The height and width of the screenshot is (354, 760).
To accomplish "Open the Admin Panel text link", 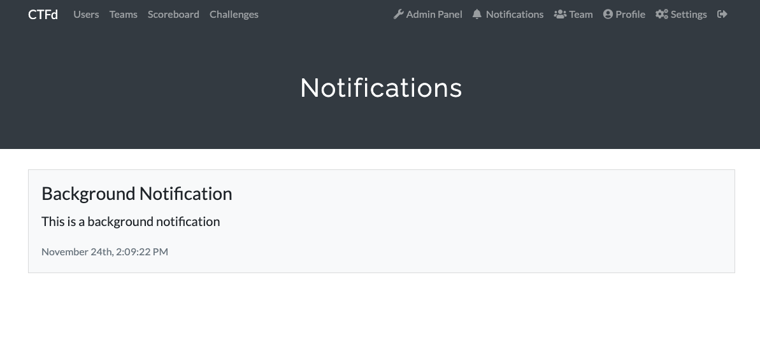I will (434, 14).
